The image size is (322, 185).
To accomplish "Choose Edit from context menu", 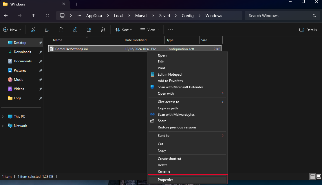I will coord(187,61).
